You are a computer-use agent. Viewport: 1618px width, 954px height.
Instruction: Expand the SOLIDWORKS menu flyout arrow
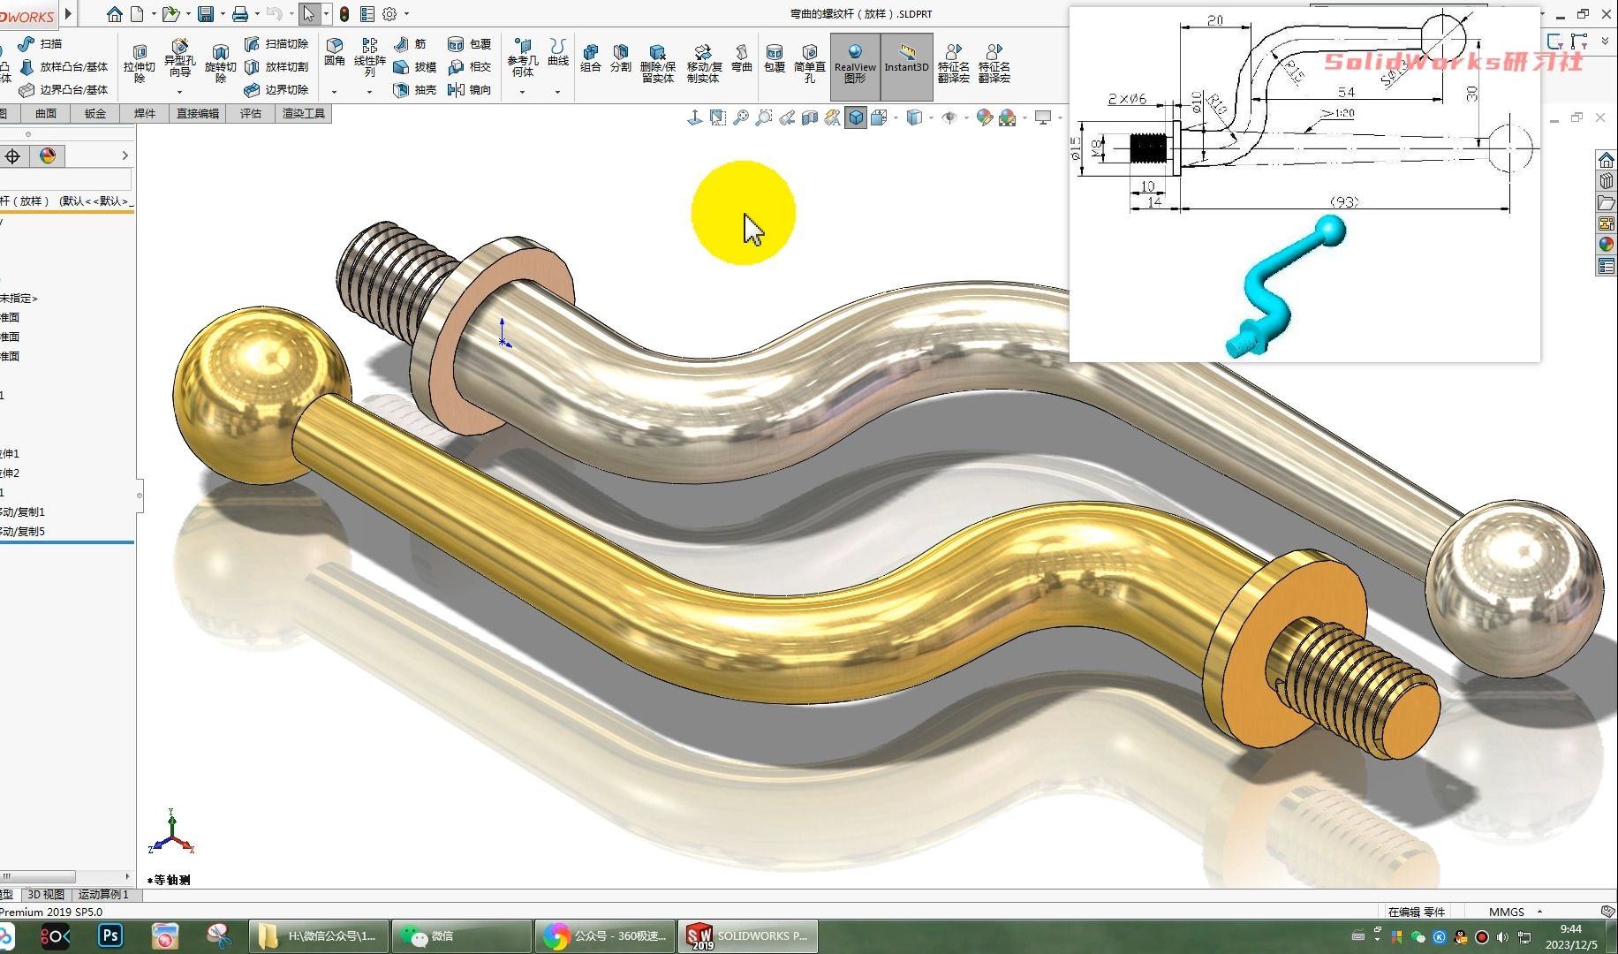(68, 14)
